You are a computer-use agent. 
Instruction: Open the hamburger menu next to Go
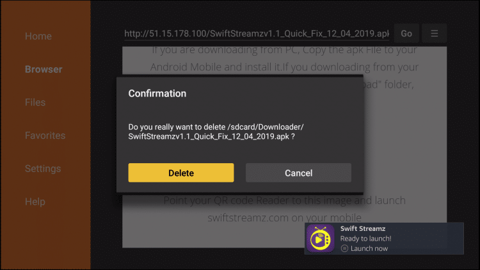(434, 33)
